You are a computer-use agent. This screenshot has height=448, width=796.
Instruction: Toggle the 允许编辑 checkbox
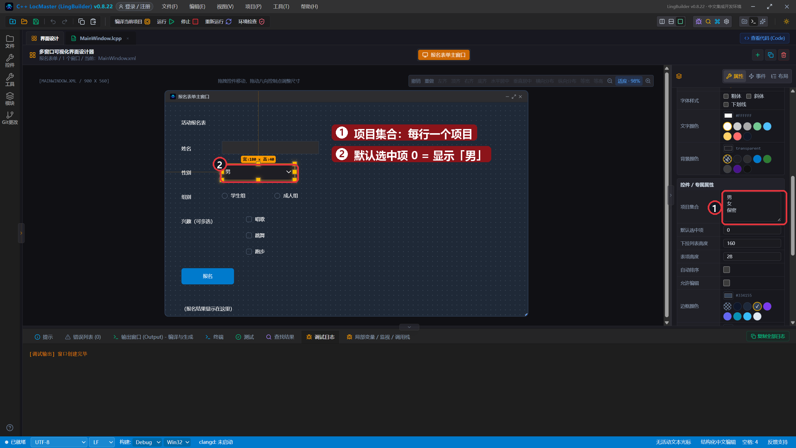point(727,283)
